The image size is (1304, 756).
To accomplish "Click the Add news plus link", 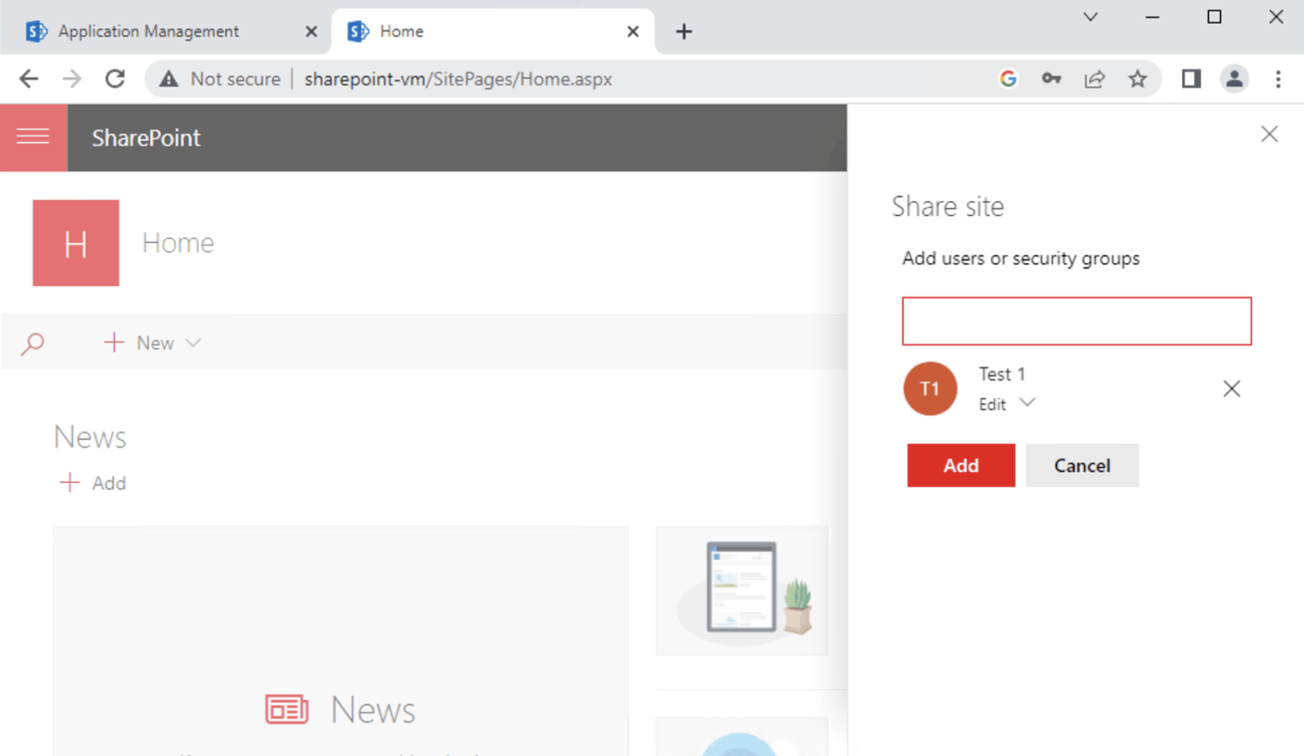I will point(92,483).
